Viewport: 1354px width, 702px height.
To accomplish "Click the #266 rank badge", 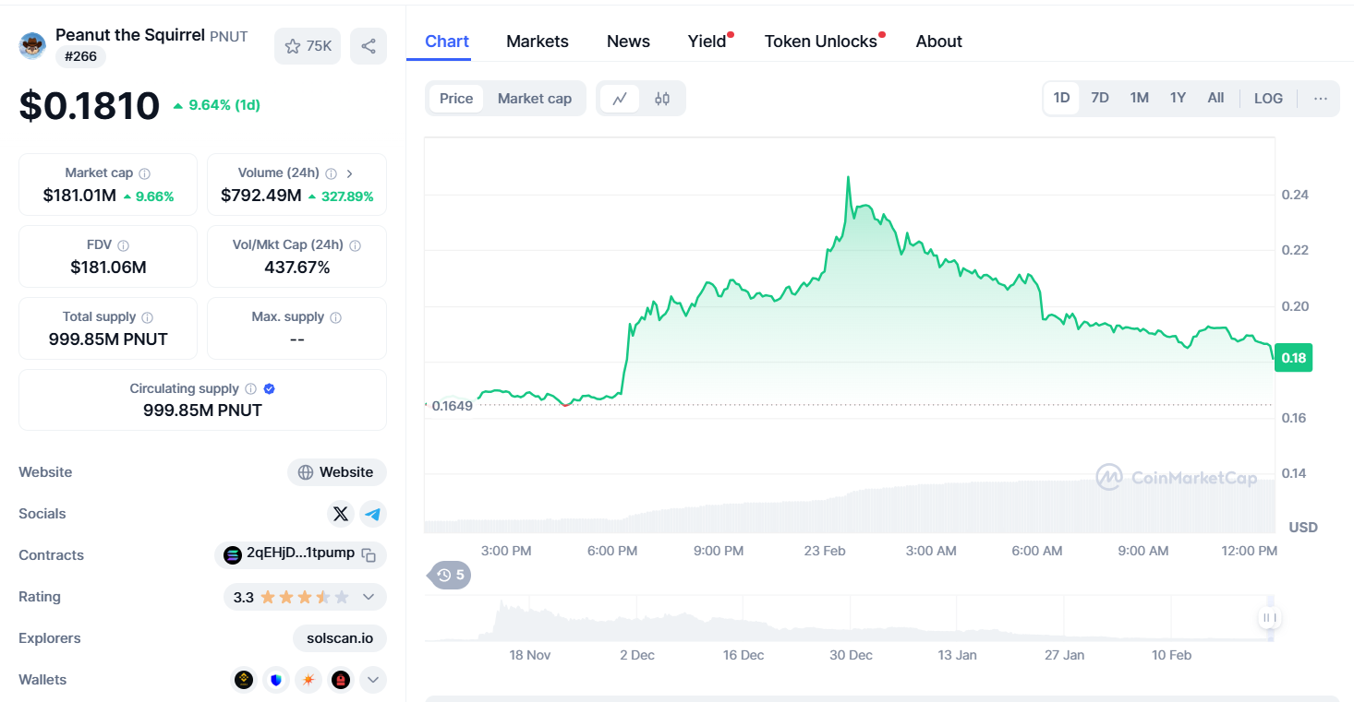I will pyautogui.click(x=80, y=56).
